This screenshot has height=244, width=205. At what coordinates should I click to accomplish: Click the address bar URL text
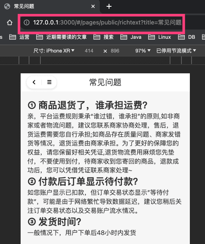[107, 23]
